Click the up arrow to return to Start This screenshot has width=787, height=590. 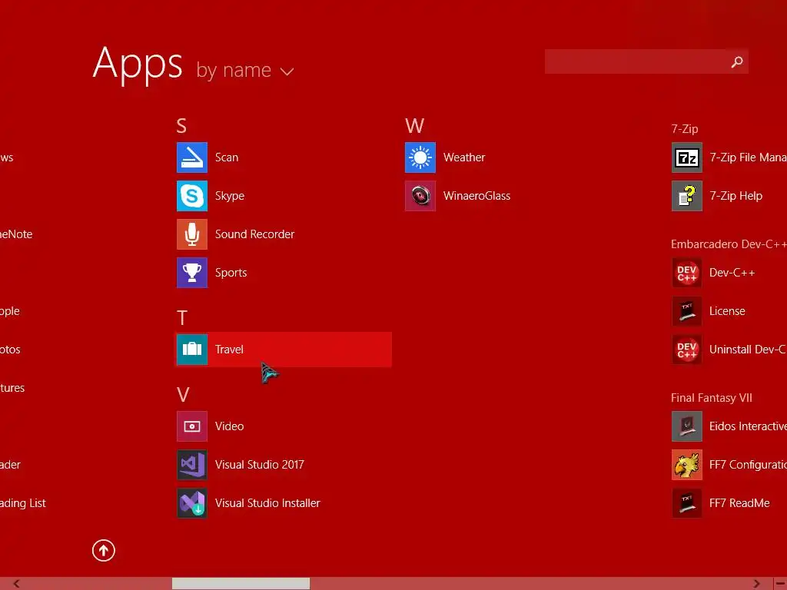[x=104, y=550]
